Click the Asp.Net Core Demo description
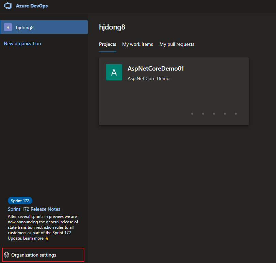This screenshot has width=276, height=263. [148, 78]
